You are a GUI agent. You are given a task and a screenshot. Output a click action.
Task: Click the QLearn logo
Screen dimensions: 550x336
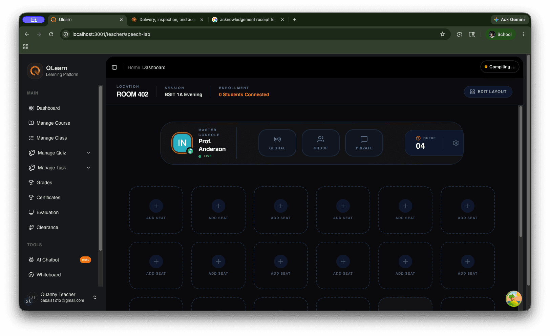pyautogui.click(x=35, y=71)
